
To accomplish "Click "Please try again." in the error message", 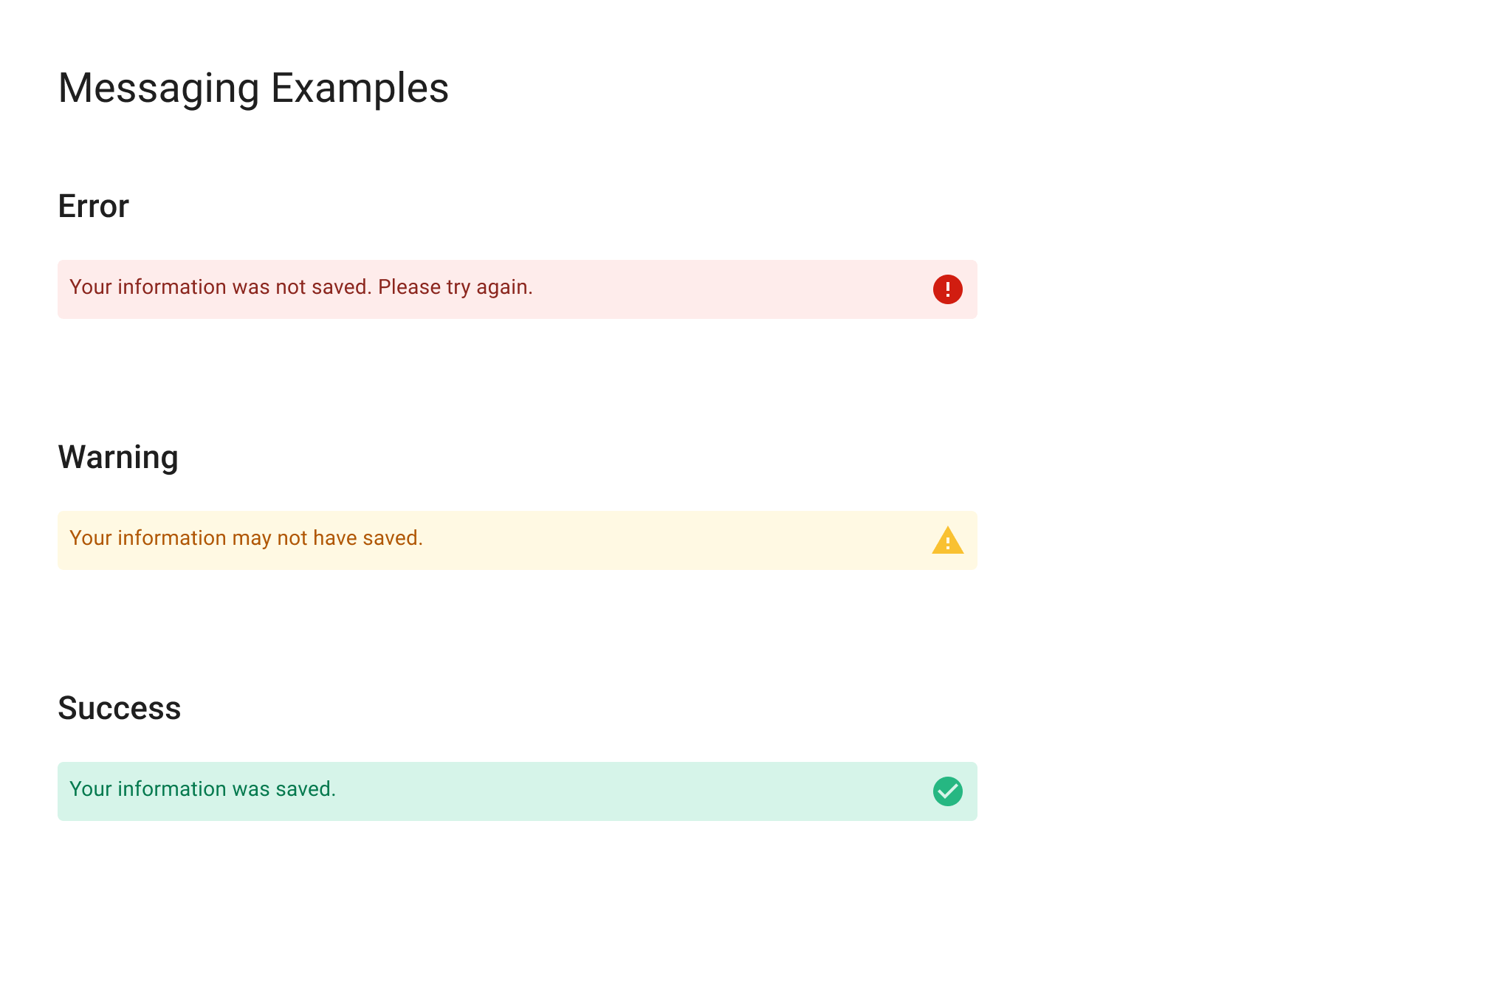I will pyautogui.click(x=455, y=287).
